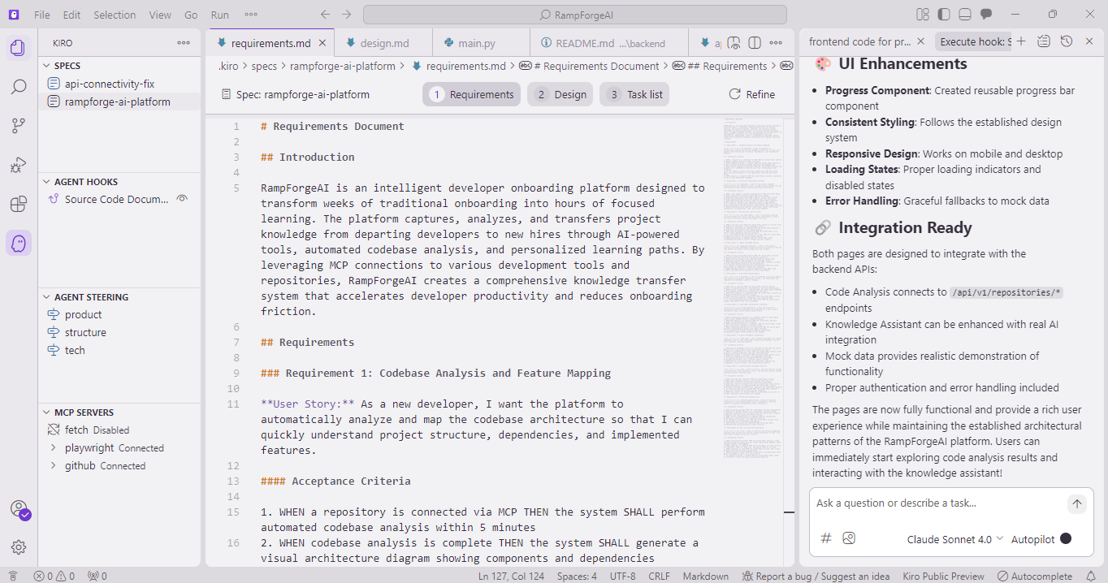Open the Extensions view
The height and width of the screenshot is (583, 1108).
[18, 204]
